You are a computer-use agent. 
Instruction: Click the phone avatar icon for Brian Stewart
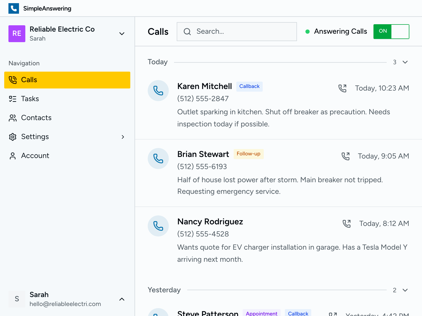(x=158, y=159)
